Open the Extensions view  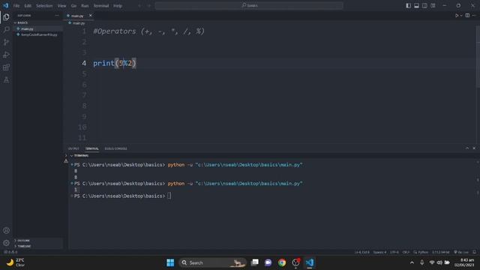click(6, 67)
